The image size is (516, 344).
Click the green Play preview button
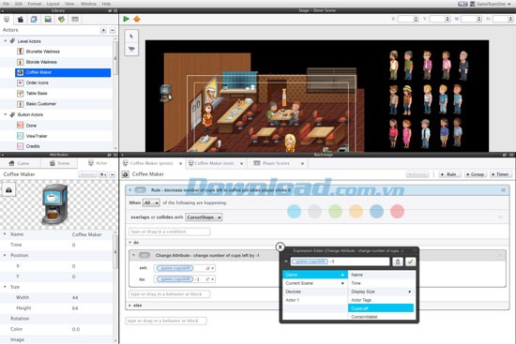click(126, 19)
